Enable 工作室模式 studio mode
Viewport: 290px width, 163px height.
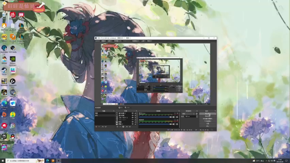point(208,121)
